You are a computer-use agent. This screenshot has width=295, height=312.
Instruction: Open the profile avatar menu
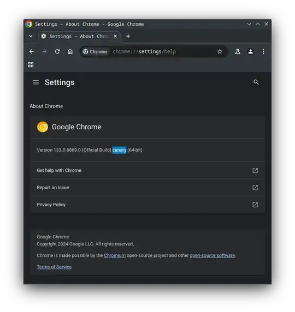point(251,52)
